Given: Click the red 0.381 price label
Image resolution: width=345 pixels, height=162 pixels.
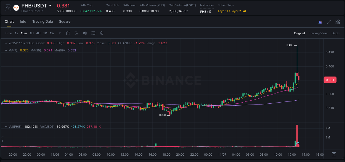Looking at the screenshot, I should (330, 80).
